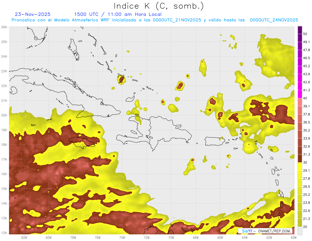Click the "0000UTC_24NOV2025" valid-until time
312x241 pixels.
[274, 20]
